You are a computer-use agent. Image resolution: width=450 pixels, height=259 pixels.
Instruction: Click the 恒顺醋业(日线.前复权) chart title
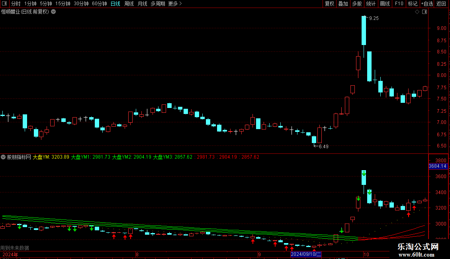pyautogui.click(x=25, y=12)
